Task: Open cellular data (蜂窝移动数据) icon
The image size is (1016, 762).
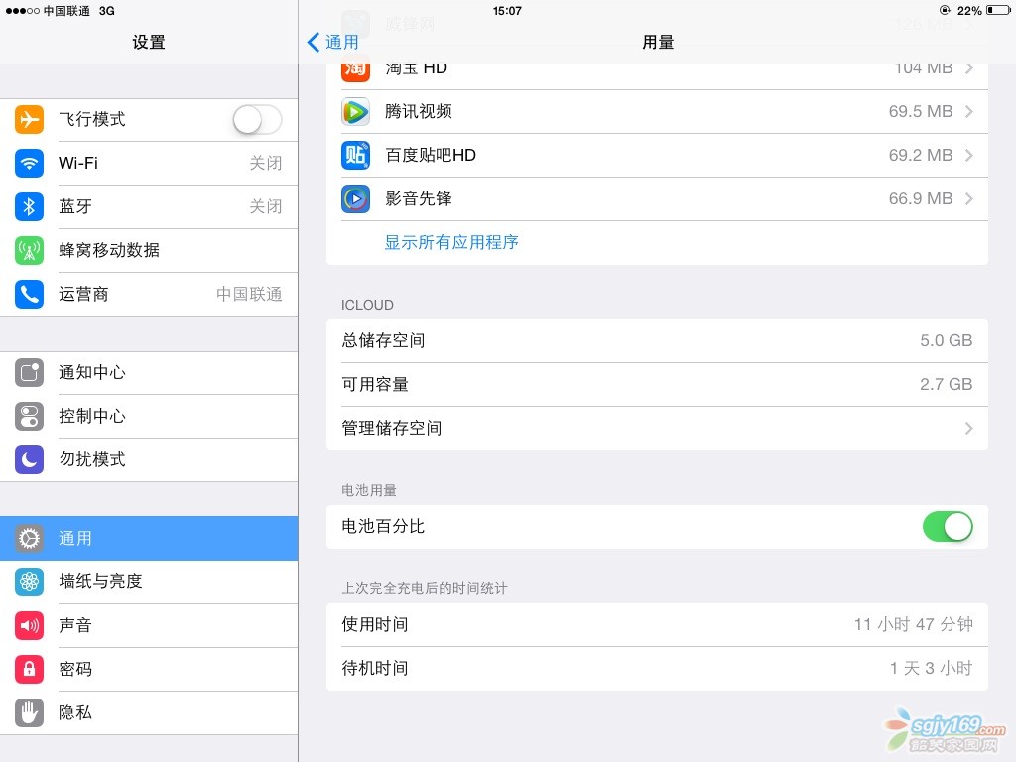Action: tap(30, 250)
